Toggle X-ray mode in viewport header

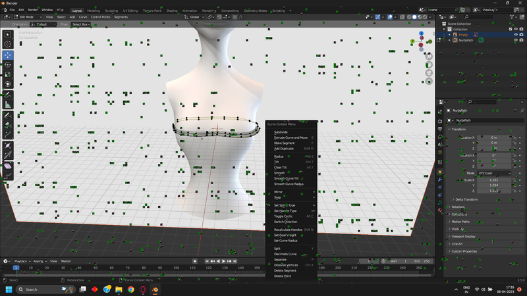tap(402, 17)
